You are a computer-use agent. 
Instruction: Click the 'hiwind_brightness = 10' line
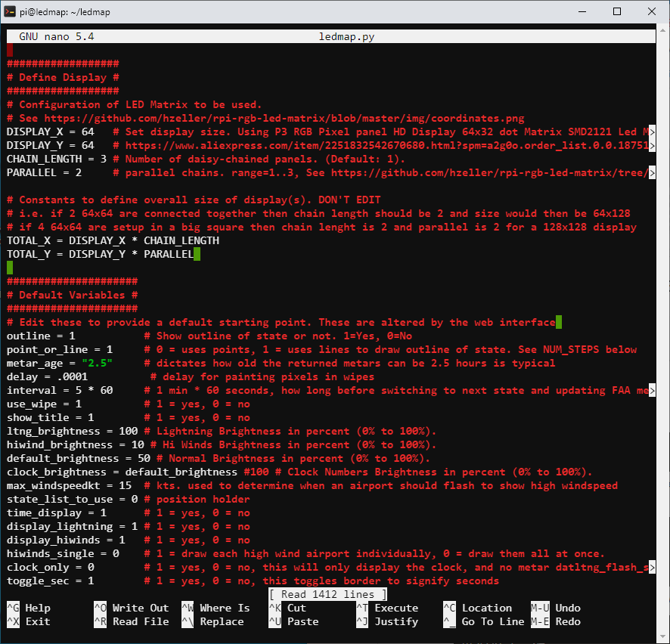click(75, 445)
